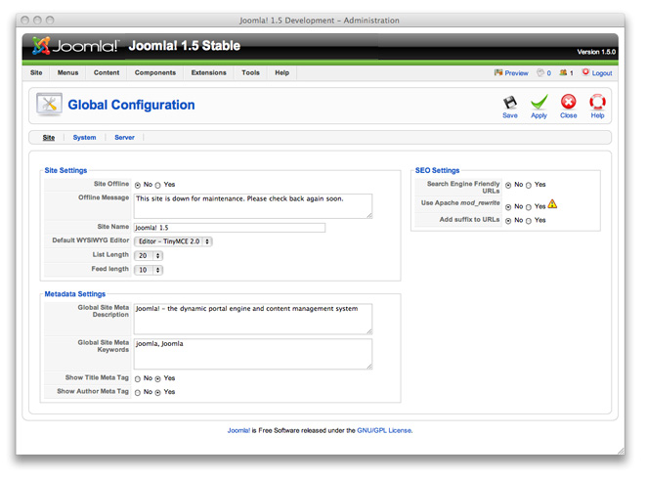
Task: Click the mod_rewrite warning triangle icon
Action: pyautogui.click(x=552, y=204)
